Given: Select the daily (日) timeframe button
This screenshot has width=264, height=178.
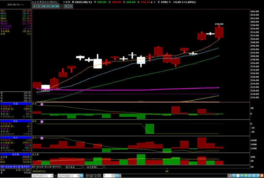Looking at the screenshot, I should [62, 6].
